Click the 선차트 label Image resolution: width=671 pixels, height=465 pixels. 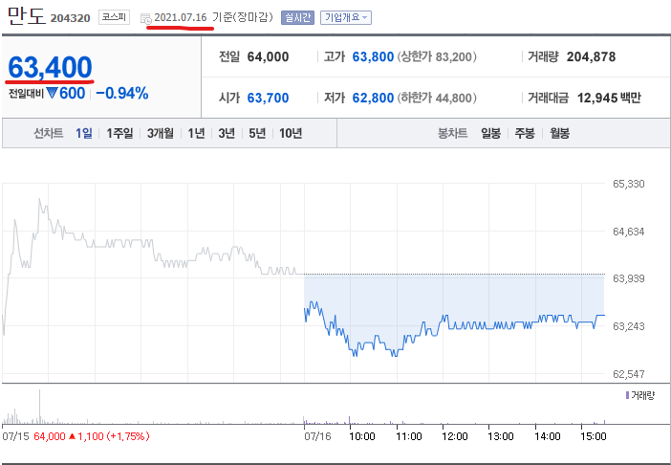pos(49,133)
